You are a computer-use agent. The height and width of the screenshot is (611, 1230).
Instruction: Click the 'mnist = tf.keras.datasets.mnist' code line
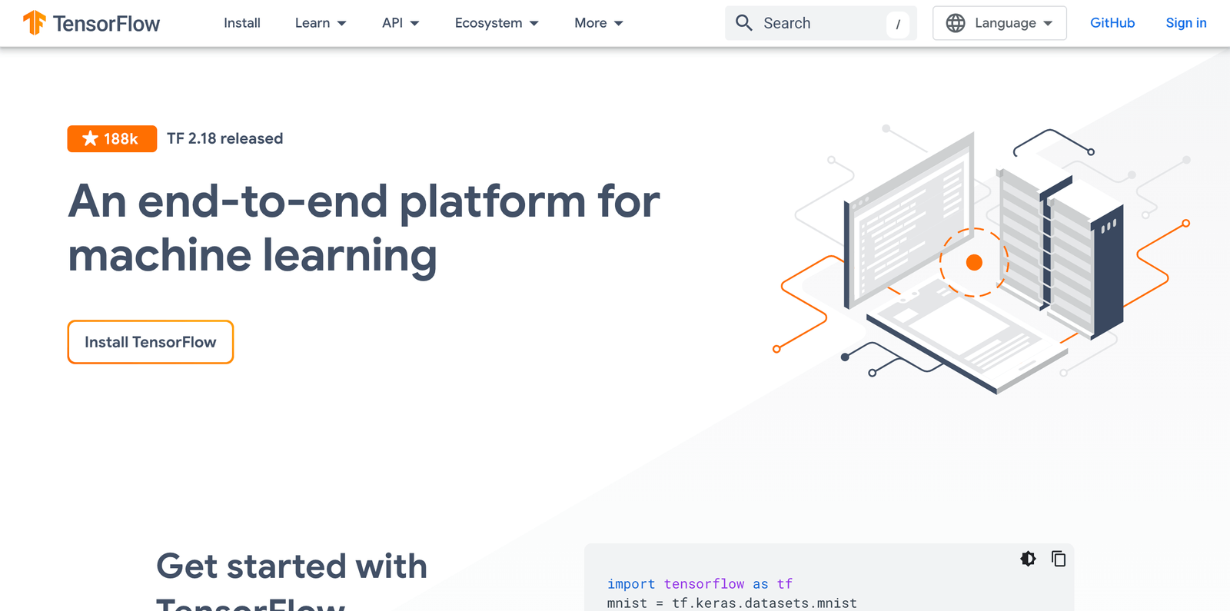[x=732, y=603]
